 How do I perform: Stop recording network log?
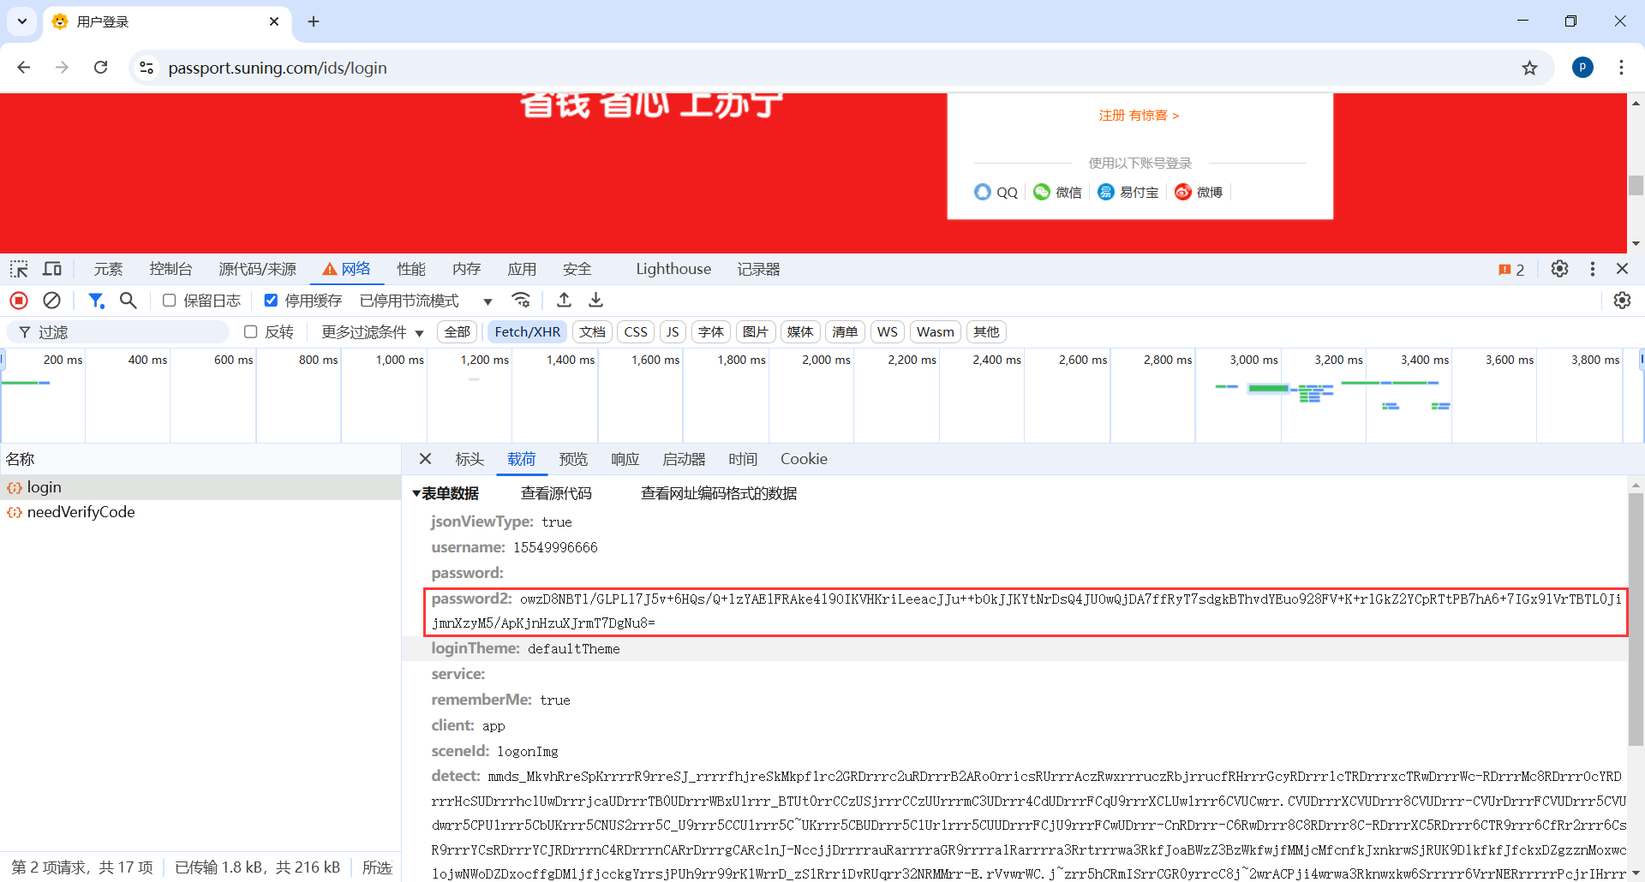coord(19,301)
